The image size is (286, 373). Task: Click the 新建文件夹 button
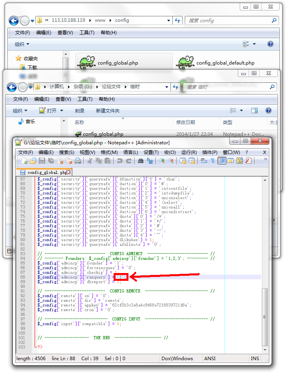coord(107,111)
